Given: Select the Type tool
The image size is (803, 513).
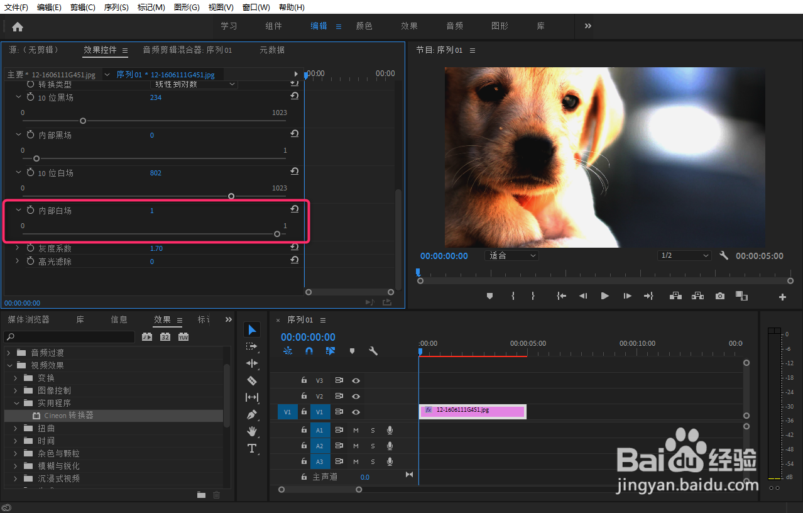Looking at the screenshot, I should [252, 448].
